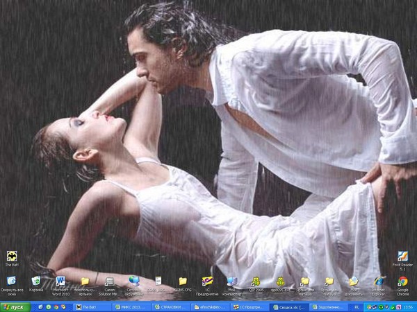Switch to The Bat! taskbar window
Image resolution: width=417 pixels, height=312 pixels.
(x=92, y=307)
